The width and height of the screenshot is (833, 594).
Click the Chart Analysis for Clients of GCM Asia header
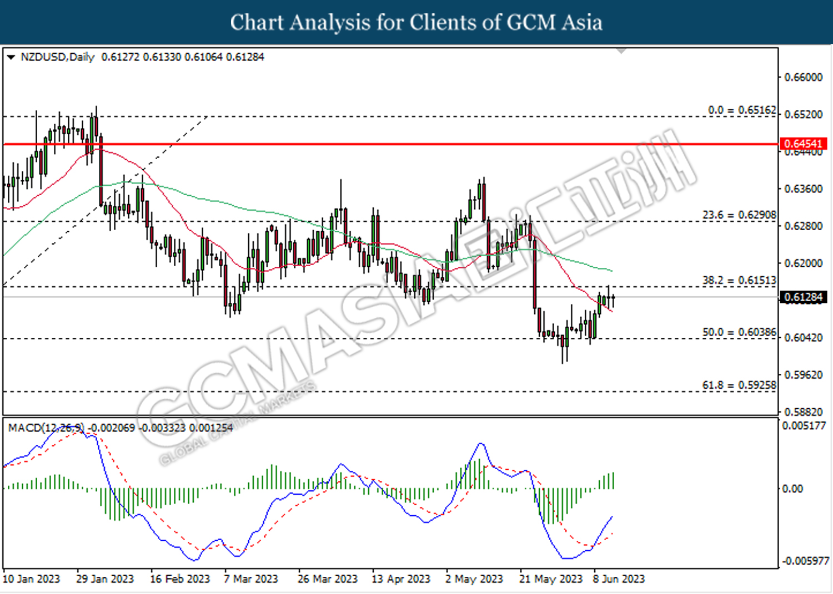416,23
